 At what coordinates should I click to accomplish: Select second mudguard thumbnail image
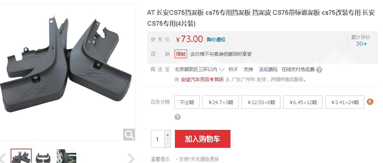[x=43, y=156]
